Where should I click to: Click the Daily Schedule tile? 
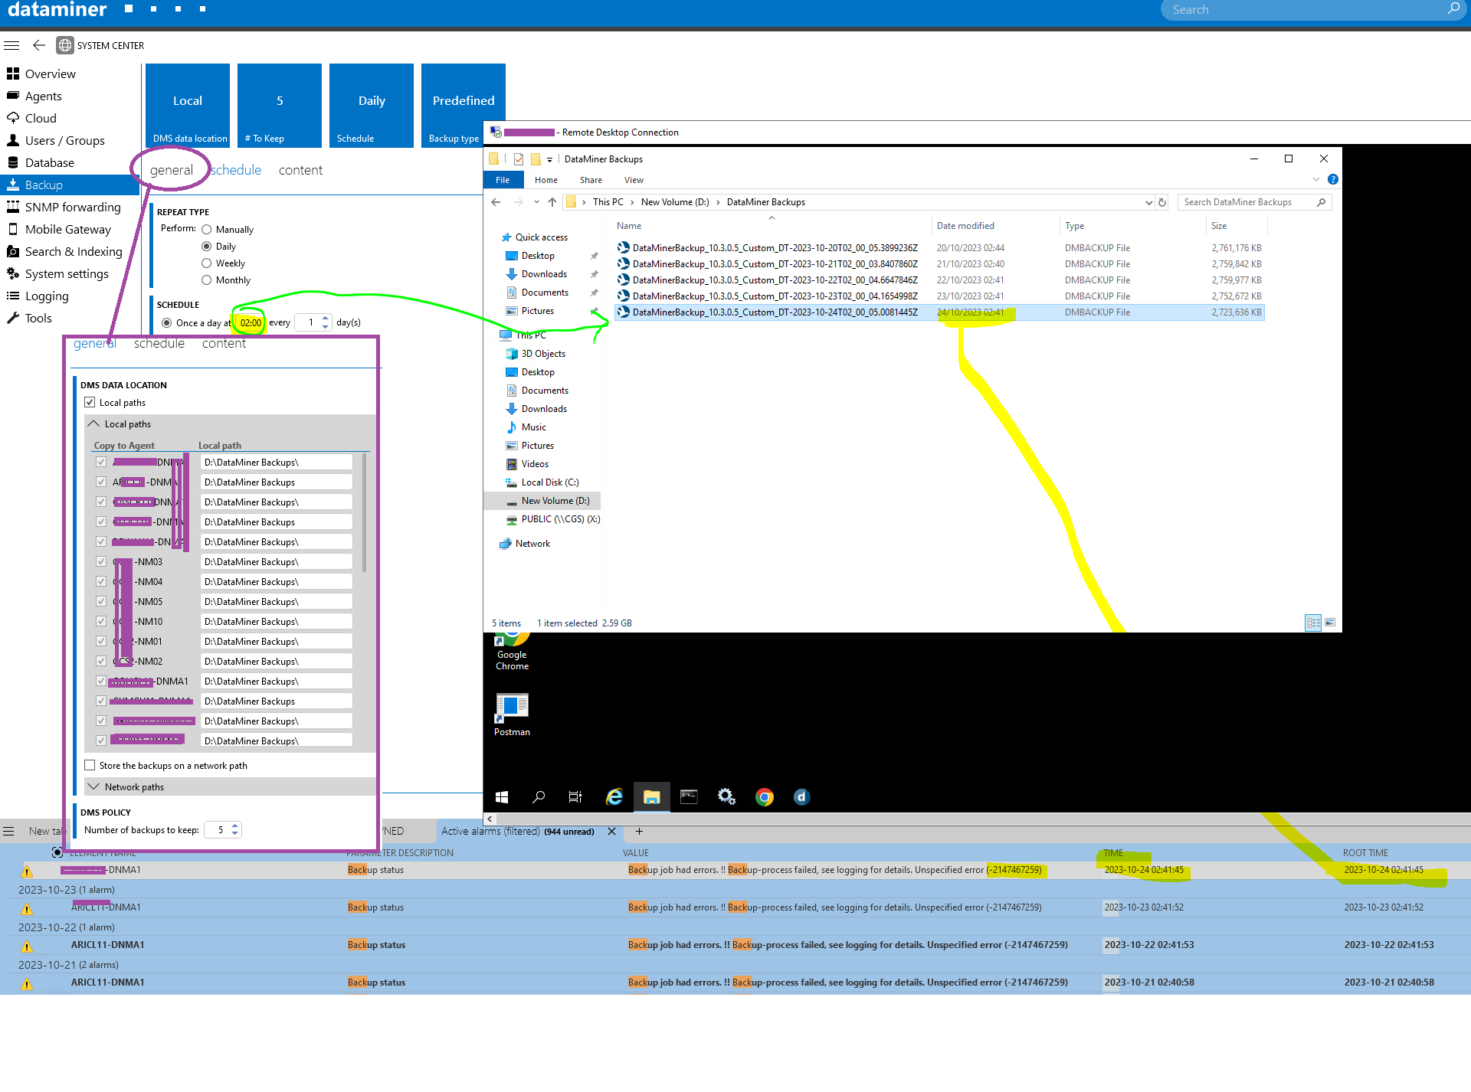coord(372,105)
